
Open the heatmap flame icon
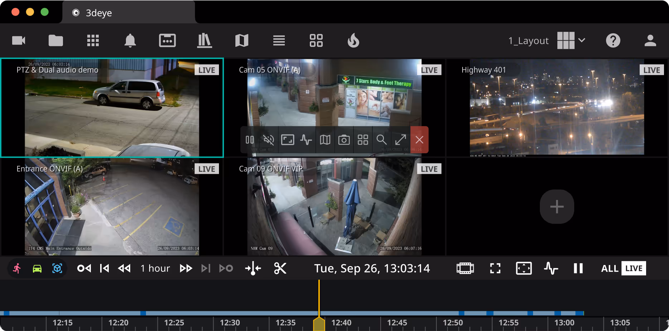click(x=353, y=41)
